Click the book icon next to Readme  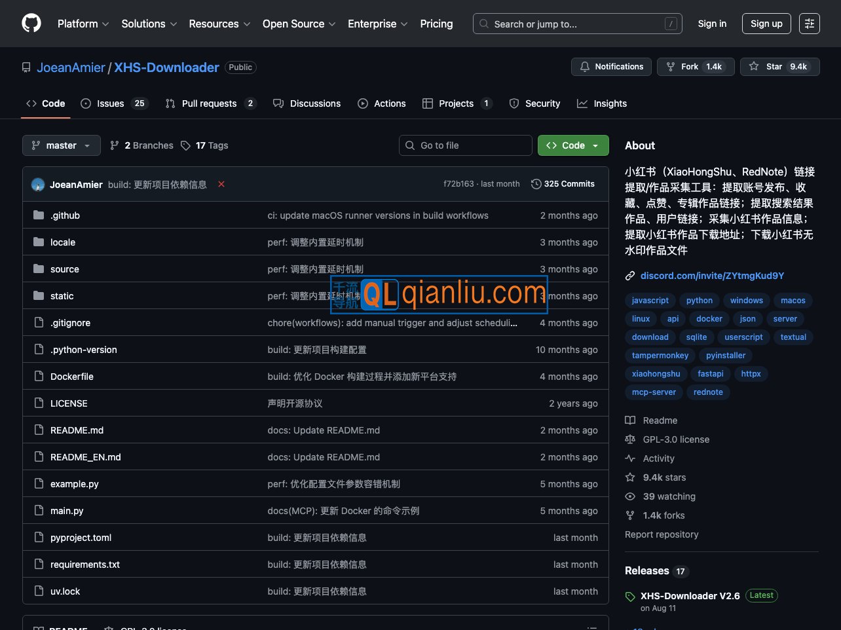(x=629, y=420)
